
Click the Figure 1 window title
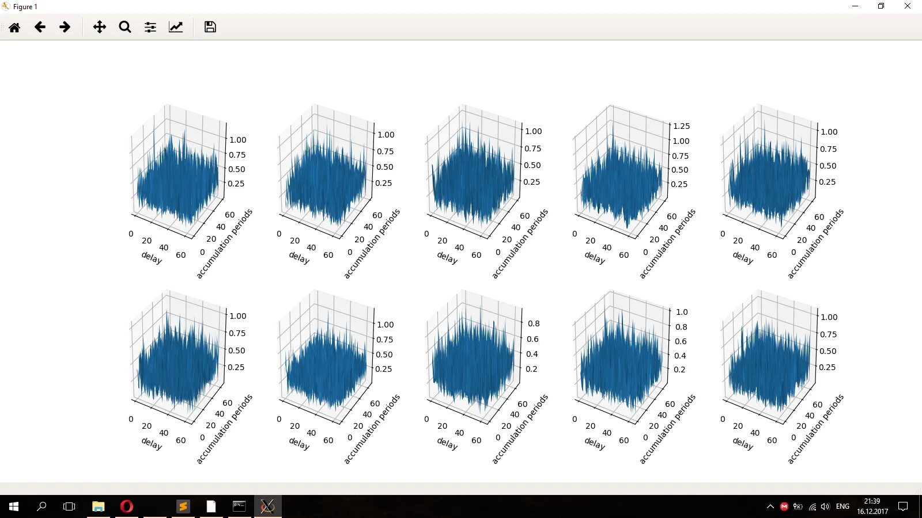click(x=25, y=7)
